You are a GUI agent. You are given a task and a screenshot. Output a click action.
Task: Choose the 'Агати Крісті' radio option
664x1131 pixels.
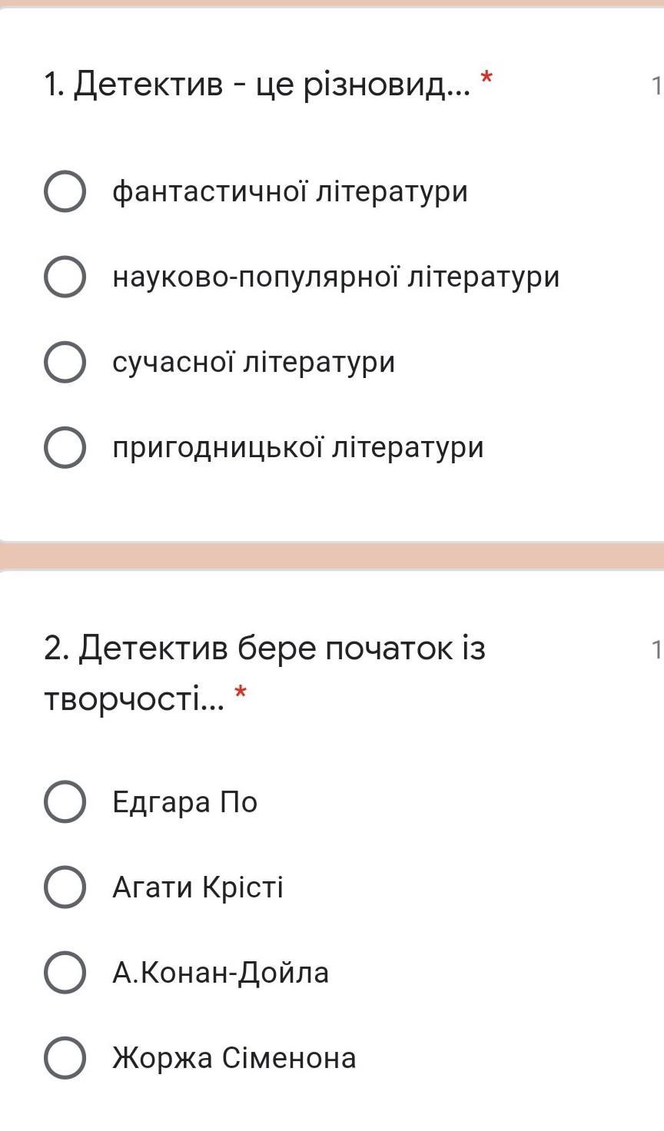point(65,887)
